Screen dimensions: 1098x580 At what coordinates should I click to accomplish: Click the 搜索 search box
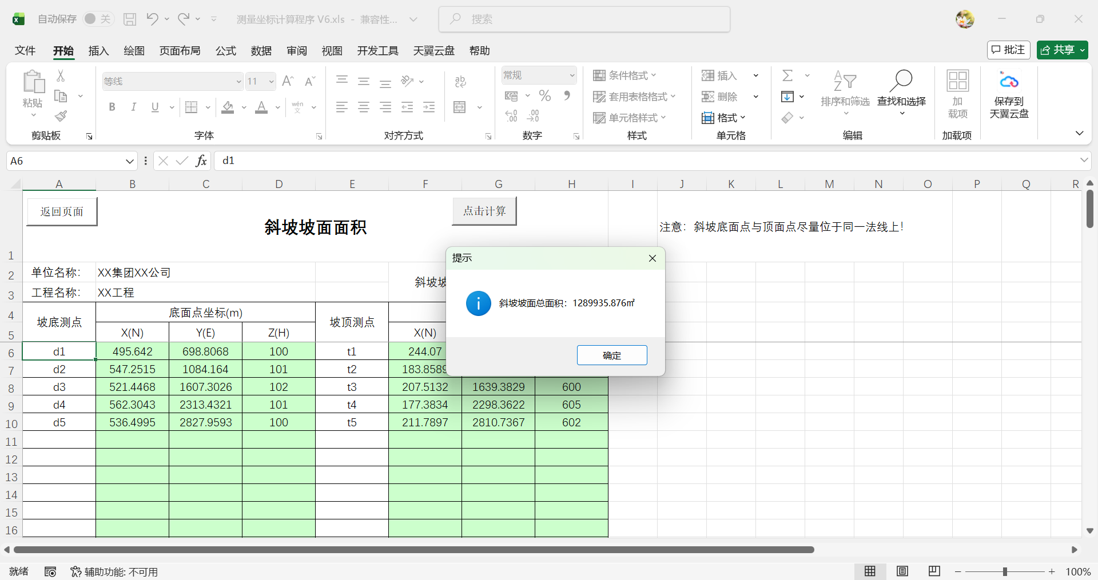pyautogui.click(x=584, y=19)
